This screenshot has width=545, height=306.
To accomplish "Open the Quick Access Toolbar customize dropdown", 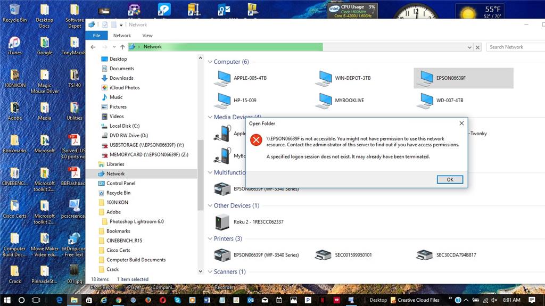I will (121, 24).
